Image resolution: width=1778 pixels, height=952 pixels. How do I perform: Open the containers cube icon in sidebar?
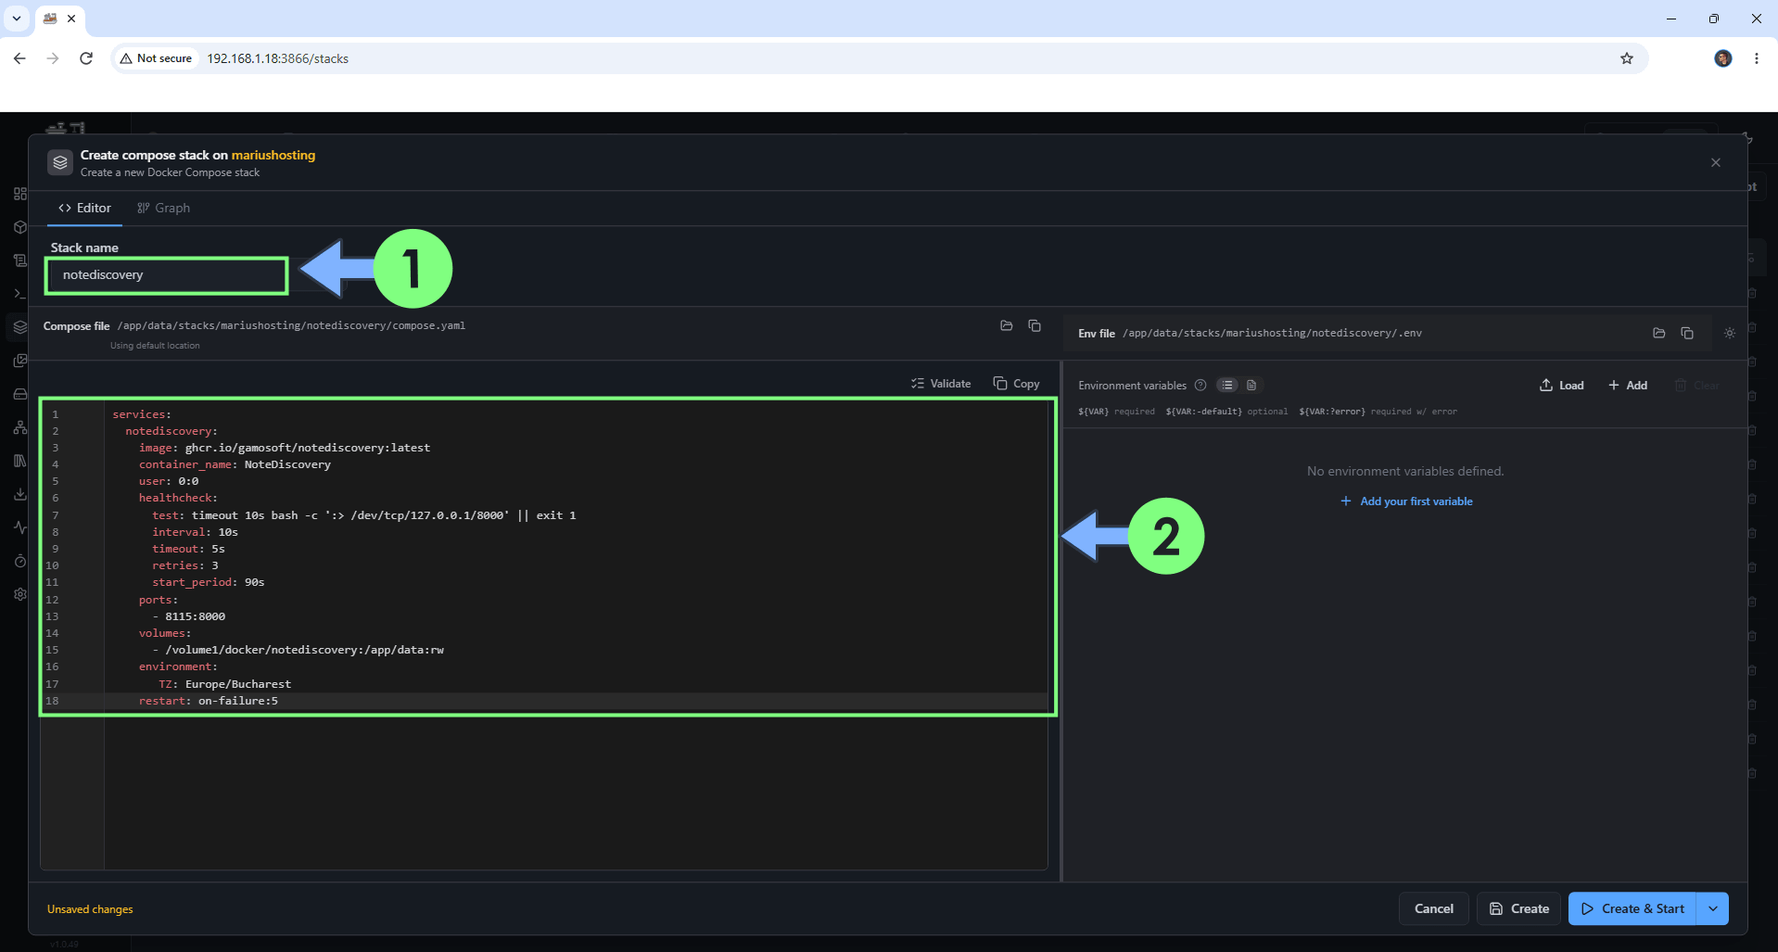[20, 227]
